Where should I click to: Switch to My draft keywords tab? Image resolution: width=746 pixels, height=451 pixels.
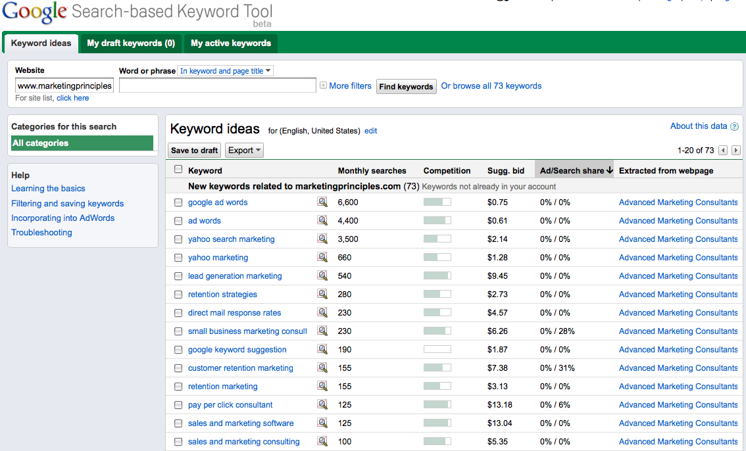tap(131, 43)
